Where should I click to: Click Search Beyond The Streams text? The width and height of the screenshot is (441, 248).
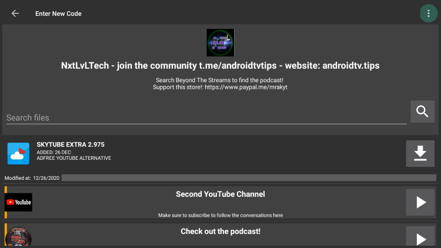219,80
